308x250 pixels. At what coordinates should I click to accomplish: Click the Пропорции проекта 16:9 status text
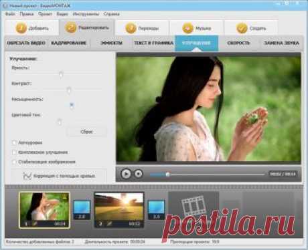click(x=195, y=241)
